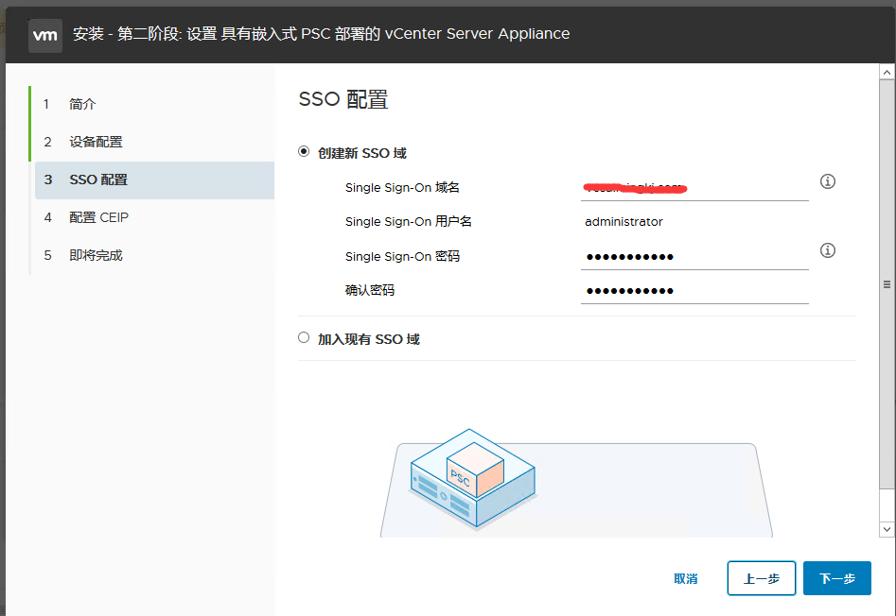Go to step 5 即将完成
896x616 pixels.
(154, 255)
